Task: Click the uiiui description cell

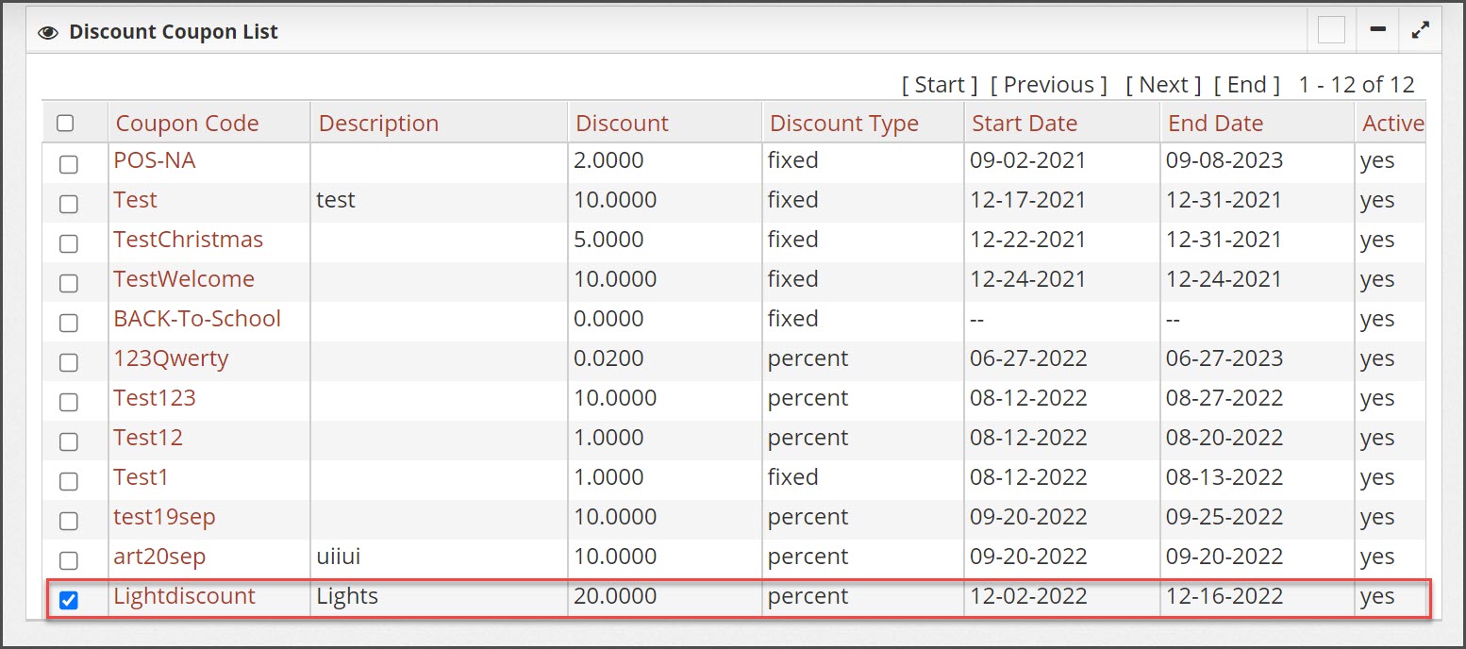Action: (x=339, y=557)
